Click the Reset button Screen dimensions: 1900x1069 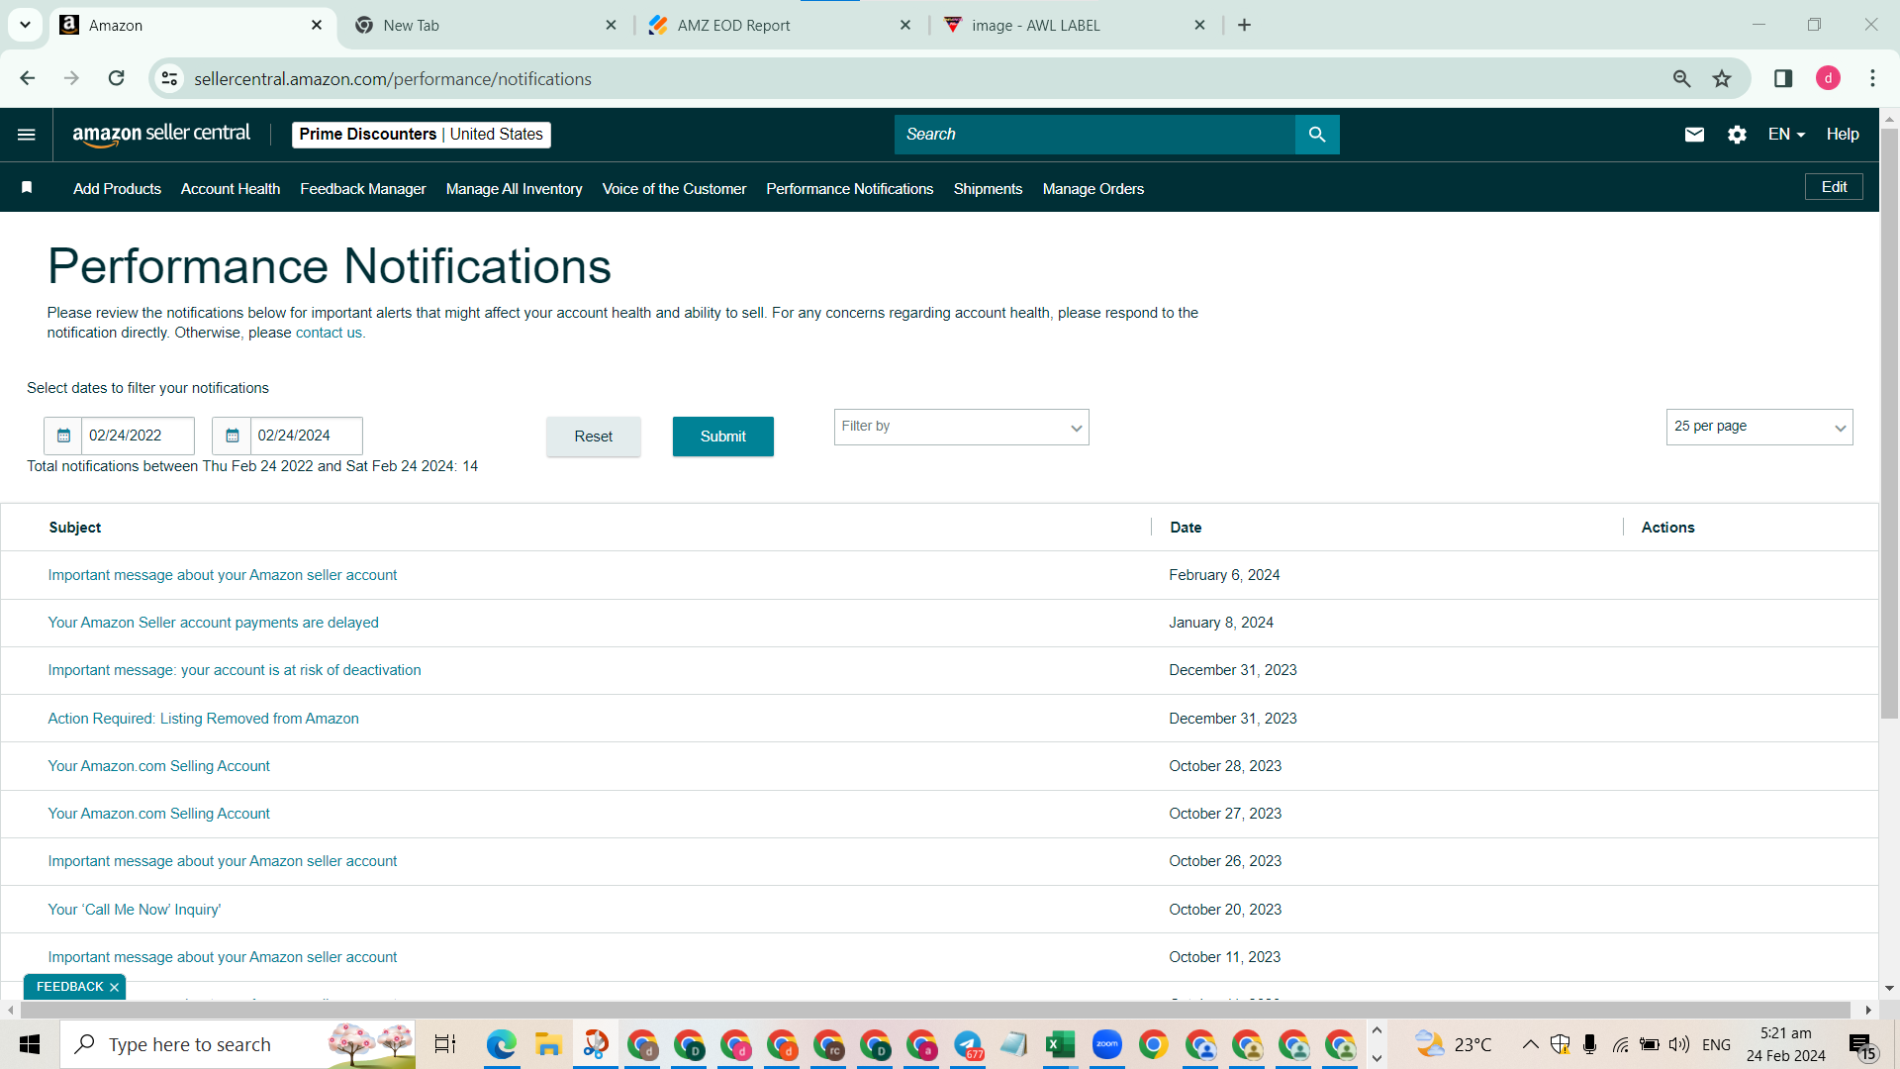(x=594, y=437)
